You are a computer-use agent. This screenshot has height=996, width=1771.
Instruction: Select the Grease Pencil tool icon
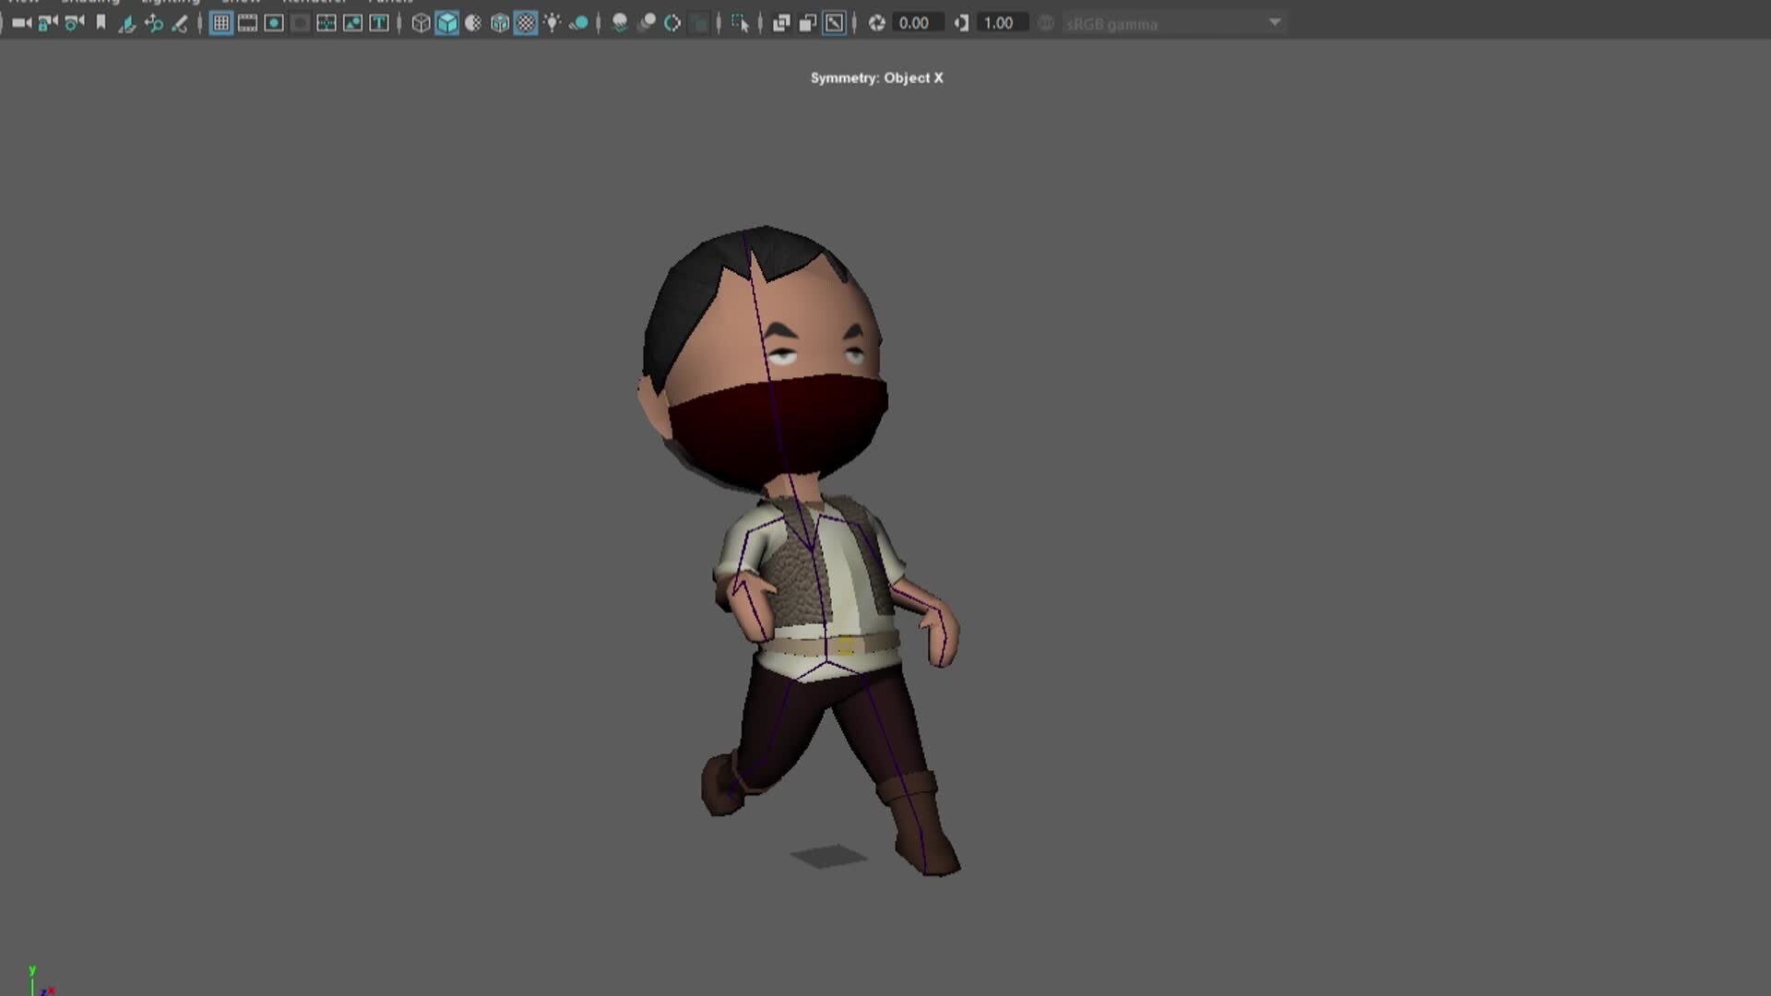coord(180,23)
